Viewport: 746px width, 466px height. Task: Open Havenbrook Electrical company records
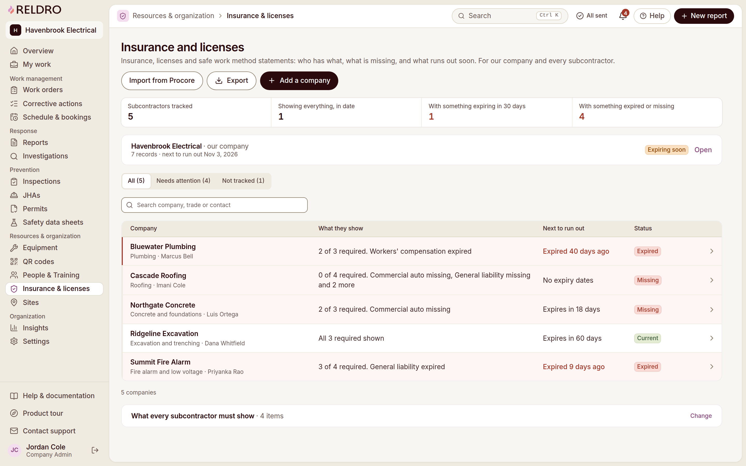coord(703,150)
